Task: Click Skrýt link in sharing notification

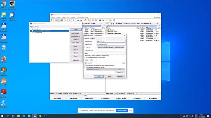Action: [131, 110]
